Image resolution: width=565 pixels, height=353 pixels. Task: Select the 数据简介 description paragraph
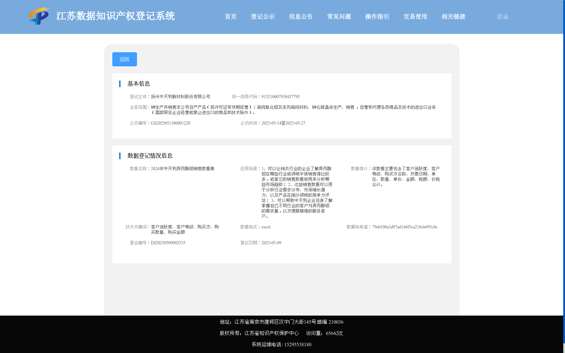point(406,176)
